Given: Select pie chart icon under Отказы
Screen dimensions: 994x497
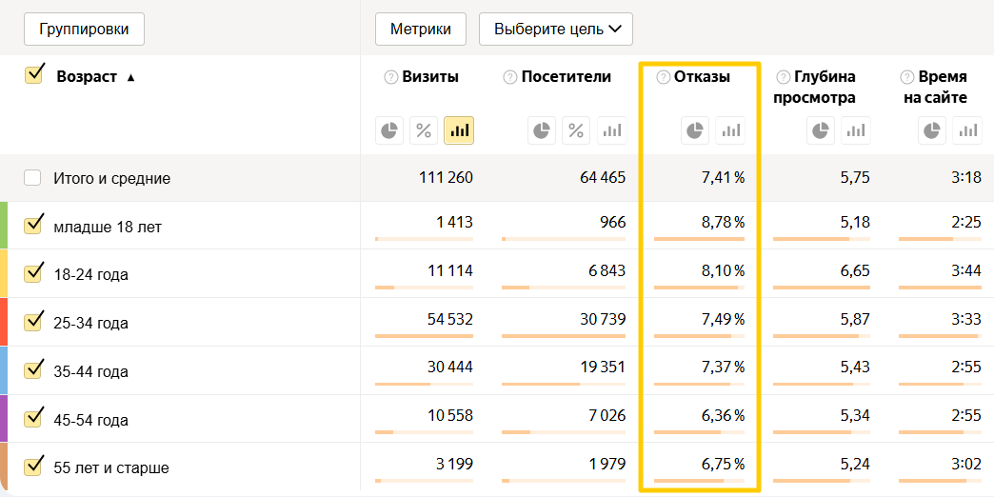Looking at the screenshot, I should pos(695,130).
